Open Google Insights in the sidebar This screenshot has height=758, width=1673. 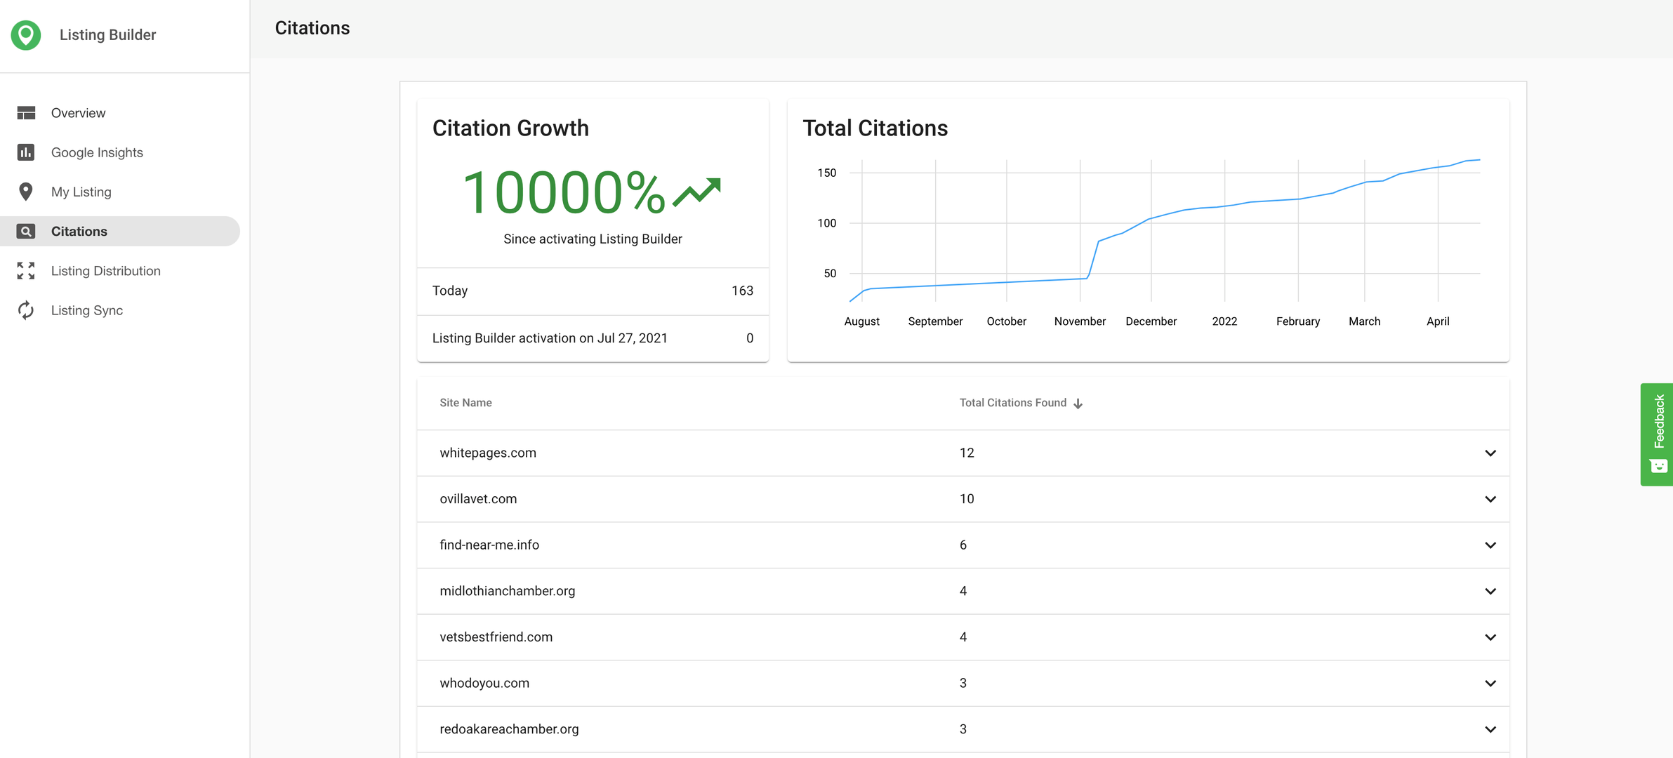[120, 152]
